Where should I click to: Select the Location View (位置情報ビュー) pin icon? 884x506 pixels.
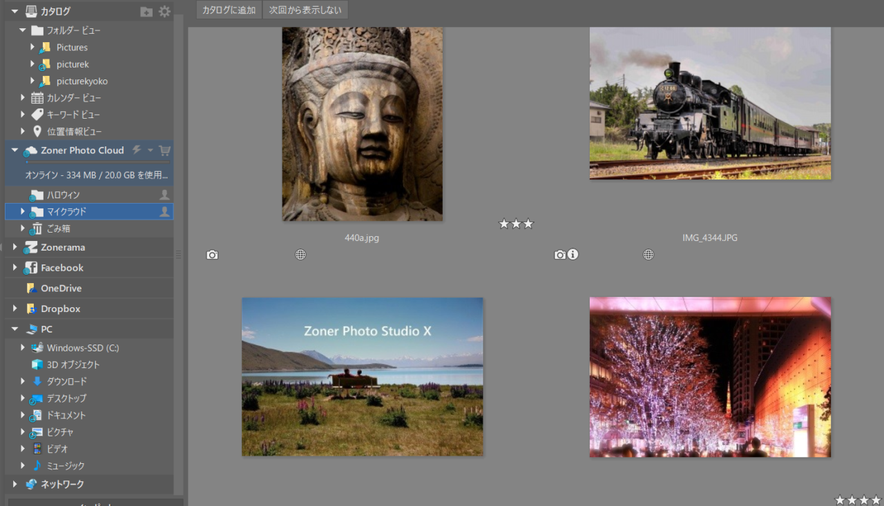37,131
